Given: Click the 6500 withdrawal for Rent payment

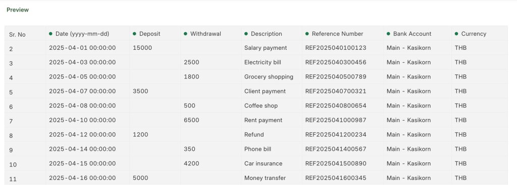Looking at the screenshot, I should [191, 120].
